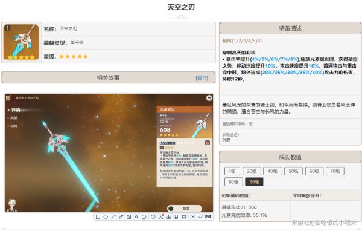The height and width of the screenshot is (231, 362).
Task: Click the back arrow in game screenshot
Action: [x=209, y=98]
